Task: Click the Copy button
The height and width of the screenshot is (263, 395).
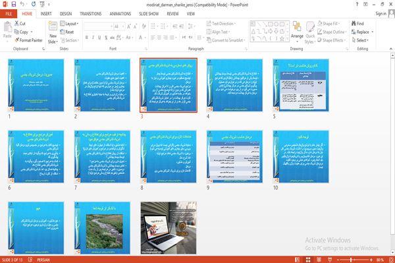Action: [x=21, y=32]
